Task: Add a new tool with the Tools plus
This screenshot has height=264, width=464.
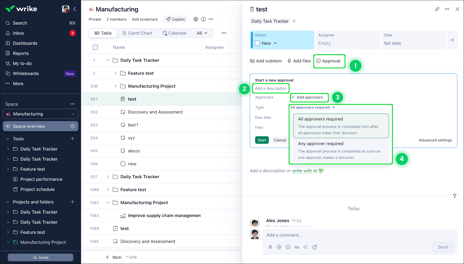Action: click(73, 139)
